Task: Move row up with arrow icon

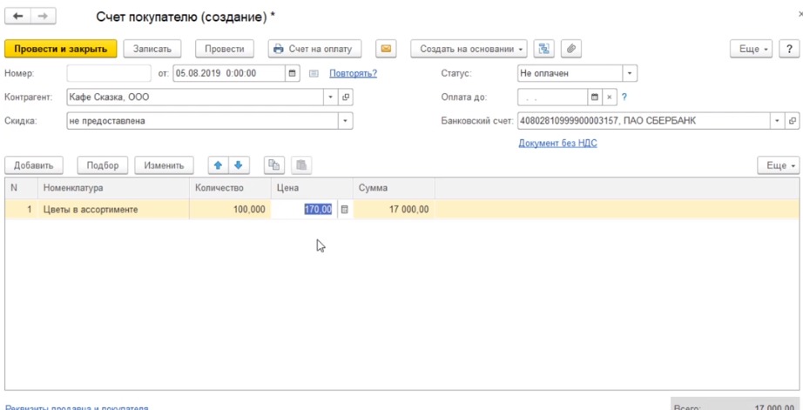Action: 219,165
